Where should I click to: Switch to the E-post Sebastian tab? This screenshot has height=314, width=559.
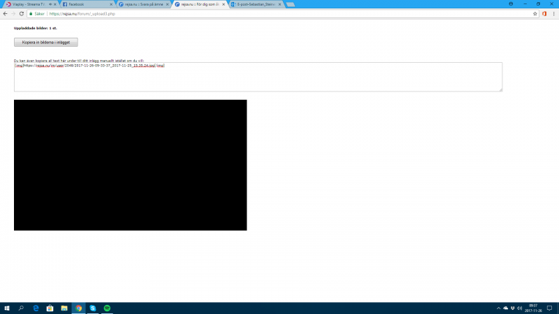coord(256,4)
